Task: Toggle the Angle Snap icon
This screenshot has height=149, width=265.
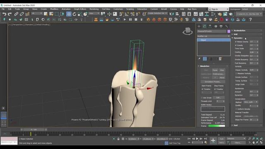Action: pyautogui.click(x=127, y=14)
